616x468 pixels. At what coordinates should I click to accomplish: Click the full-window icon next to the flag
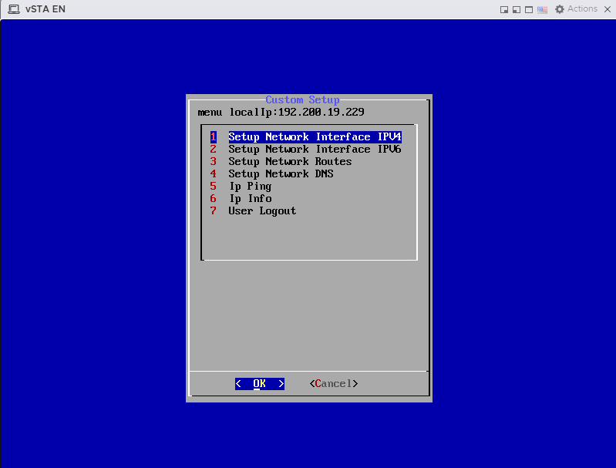529,9
